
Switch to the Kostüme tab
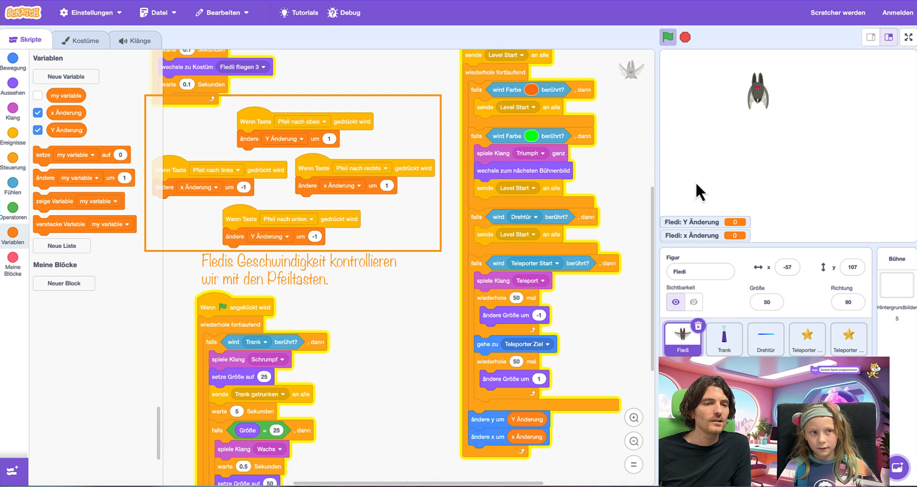click(x=80, y=41)
